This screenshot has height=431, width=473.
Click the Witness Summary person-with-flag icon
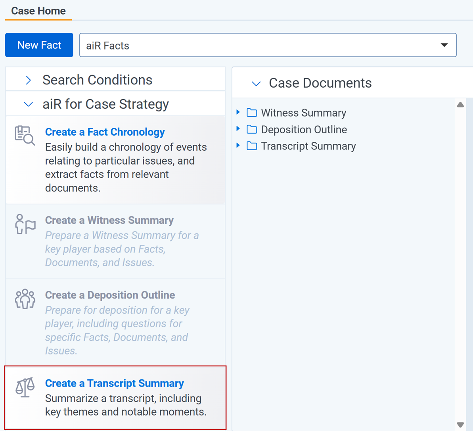pyautogui.click(x=25, y=224)
